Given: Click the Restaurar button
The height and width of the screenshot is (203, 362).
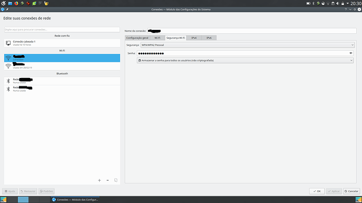Looking at the screenshot, I should (28, 191).
